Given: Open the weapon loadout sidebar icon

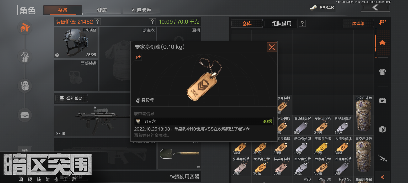Looking at the screenshot, I should (25, 27).
